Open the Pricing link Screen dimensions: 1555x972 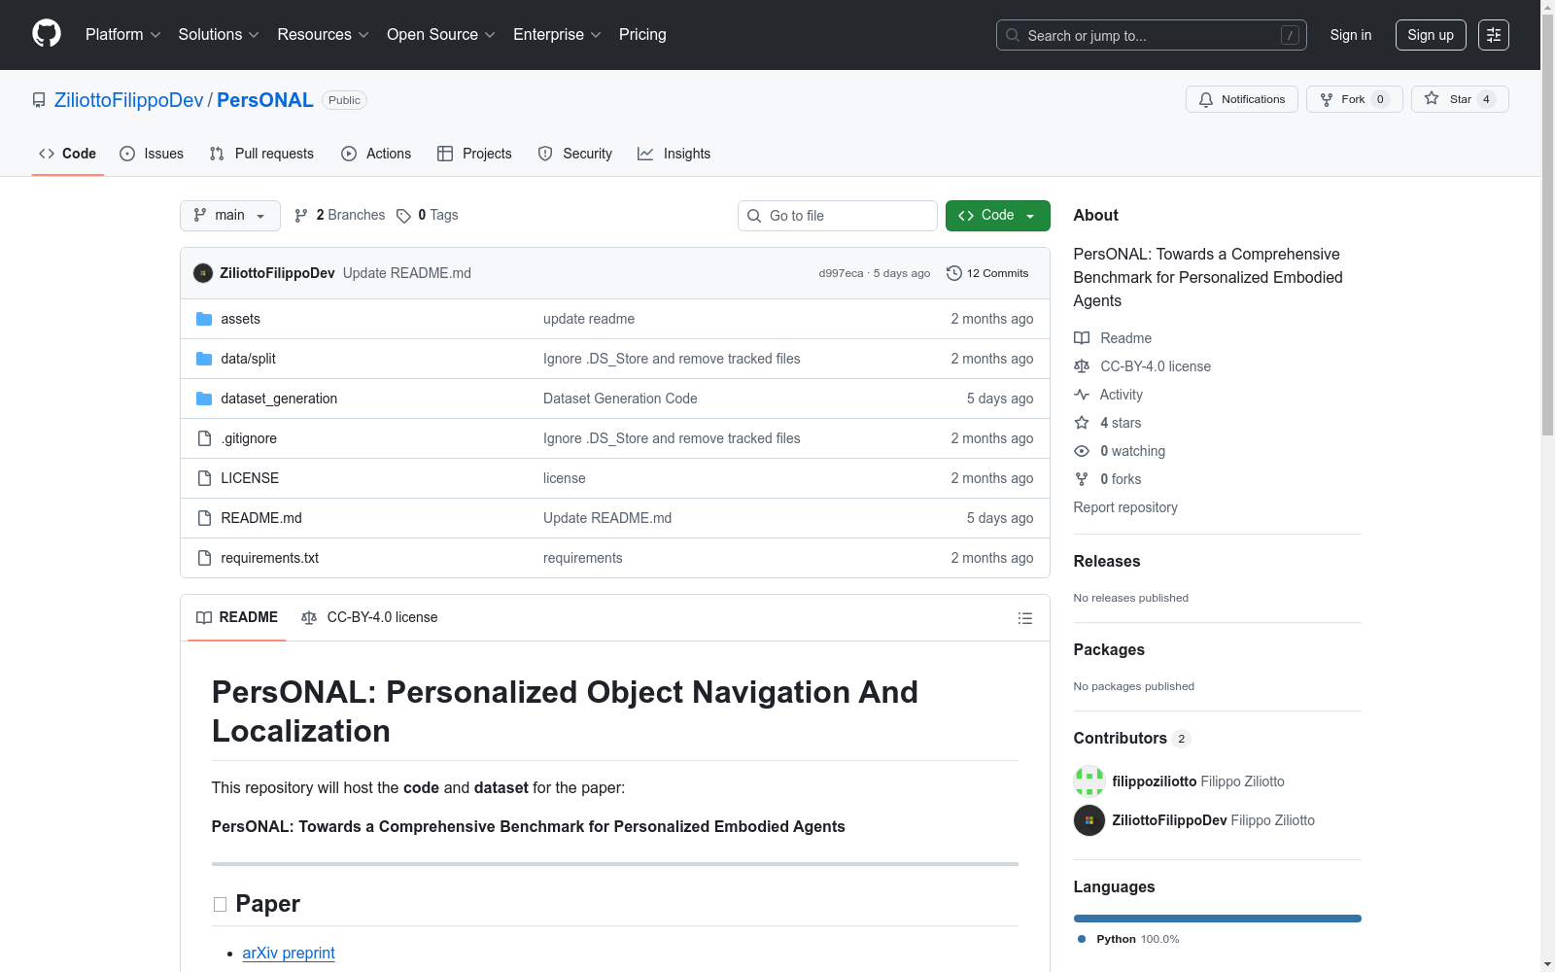[642, 35]
